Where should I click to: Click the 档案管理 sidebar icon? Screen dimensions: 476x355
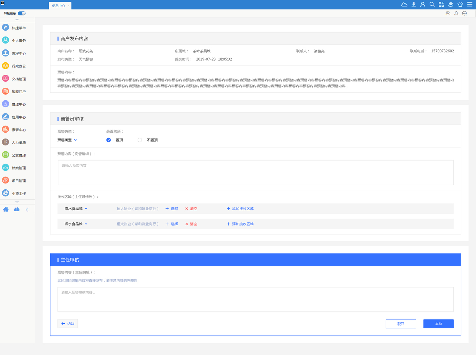(6, 168)
